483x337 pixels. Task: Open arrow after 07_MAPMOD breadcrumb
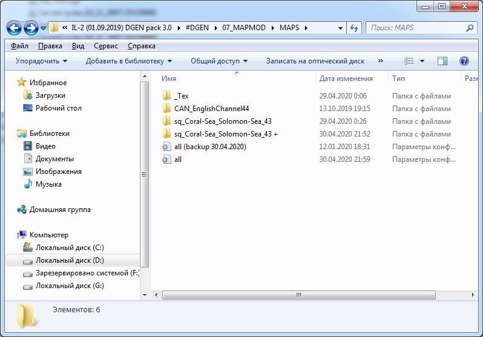273,28
